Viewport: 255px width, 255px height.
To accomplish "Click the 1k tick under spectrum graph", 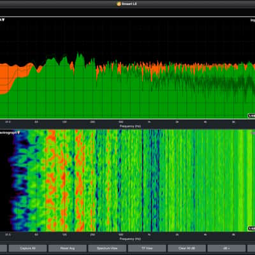I will [149, 122].
